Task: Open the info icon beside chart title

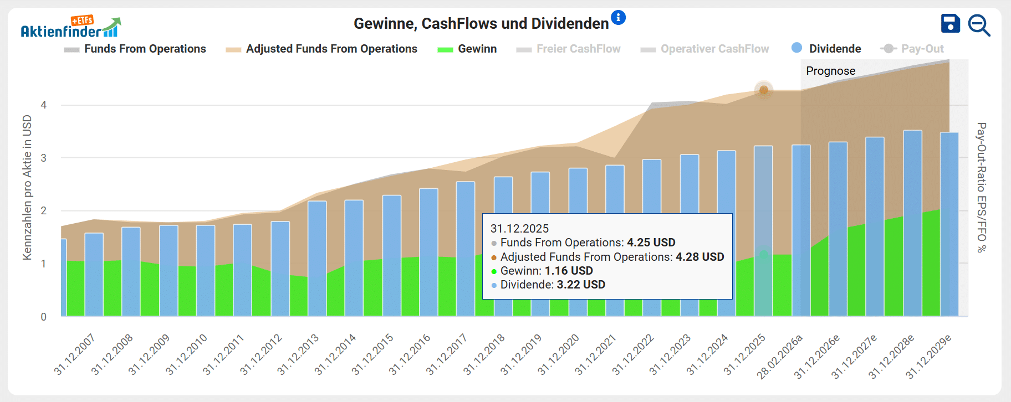Action: pos(618,18)
